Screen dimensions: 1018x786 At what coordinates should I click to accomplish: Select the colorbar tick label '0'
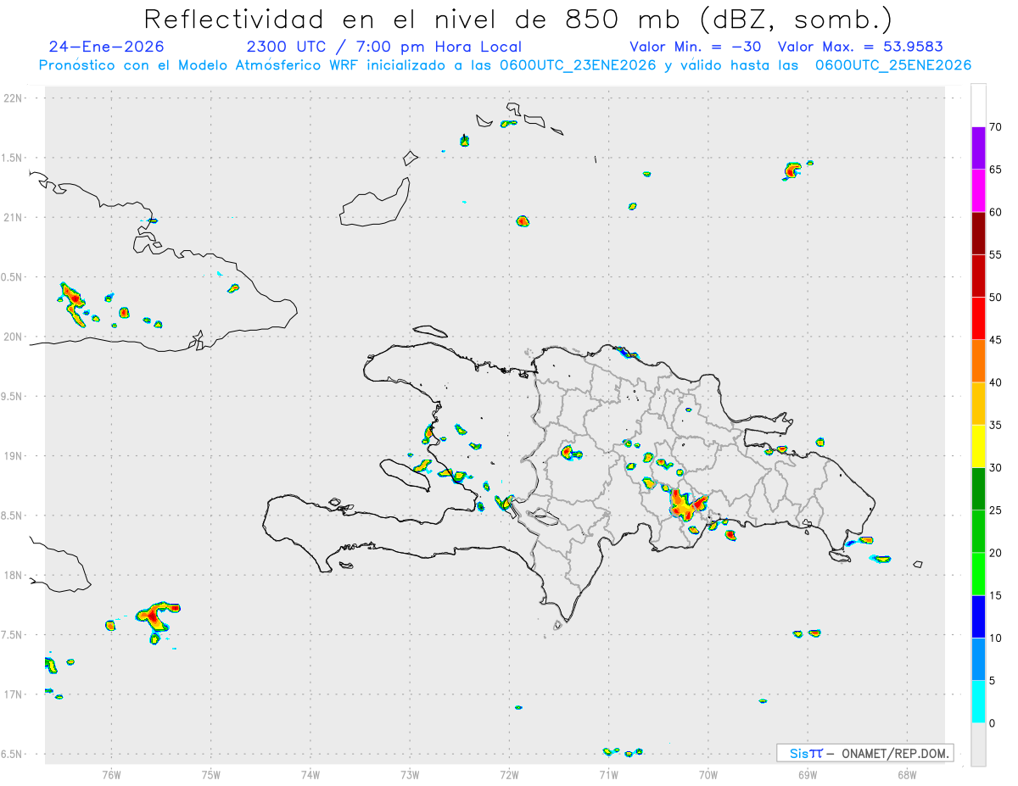(x=992, y=723)
